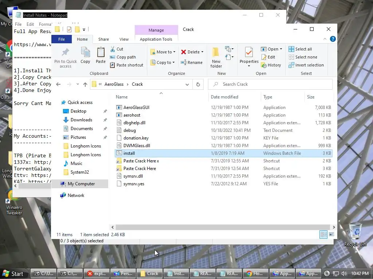Expand the Open dropdown arrow
This screenshot has height=279, width=373.
pos(281,49)
